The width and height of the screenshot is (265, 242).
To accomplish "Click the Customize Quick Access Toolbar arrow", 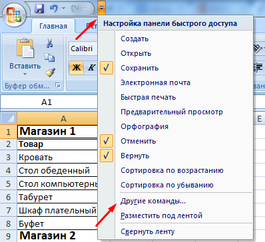I will click(x=101, y=8).
